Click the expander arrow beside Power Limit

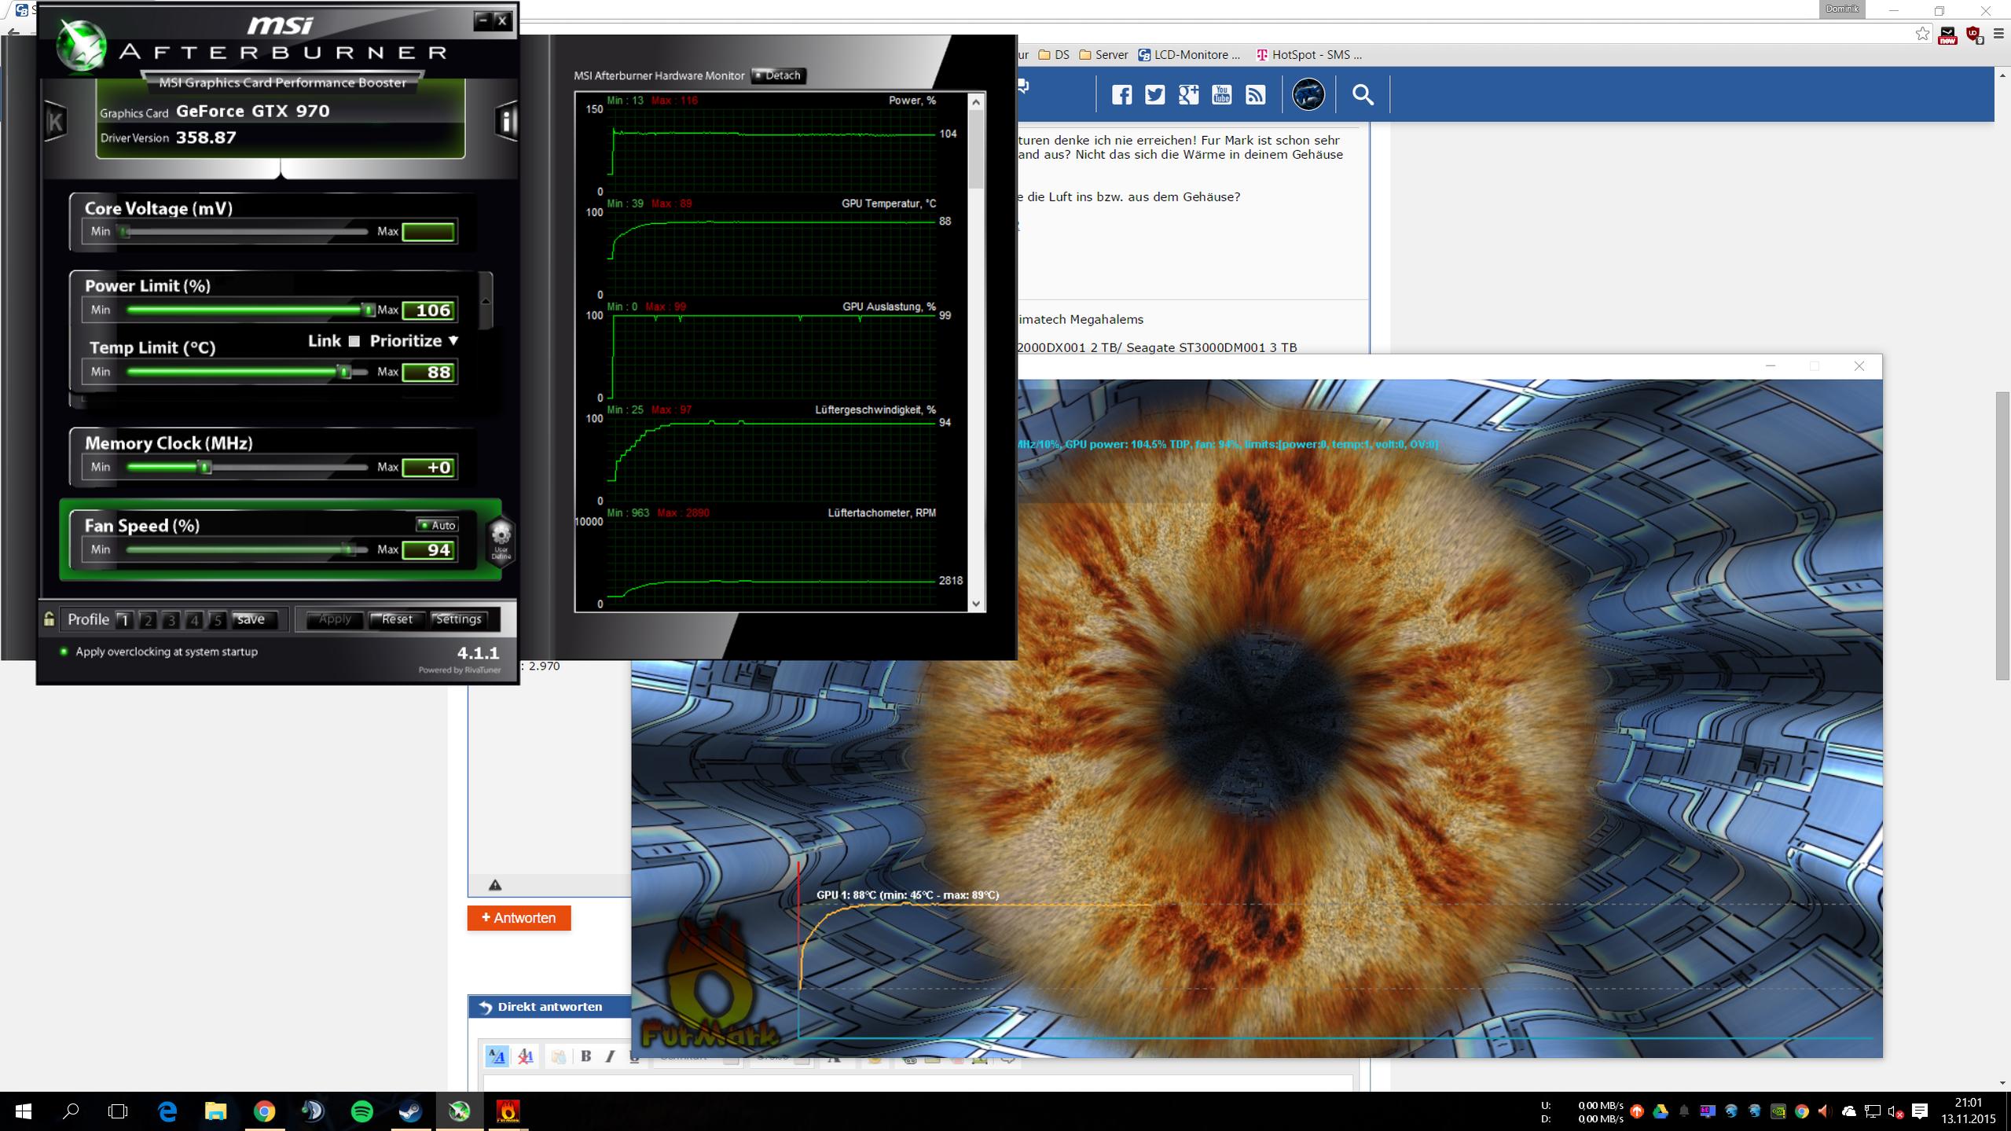coord(486,302)
